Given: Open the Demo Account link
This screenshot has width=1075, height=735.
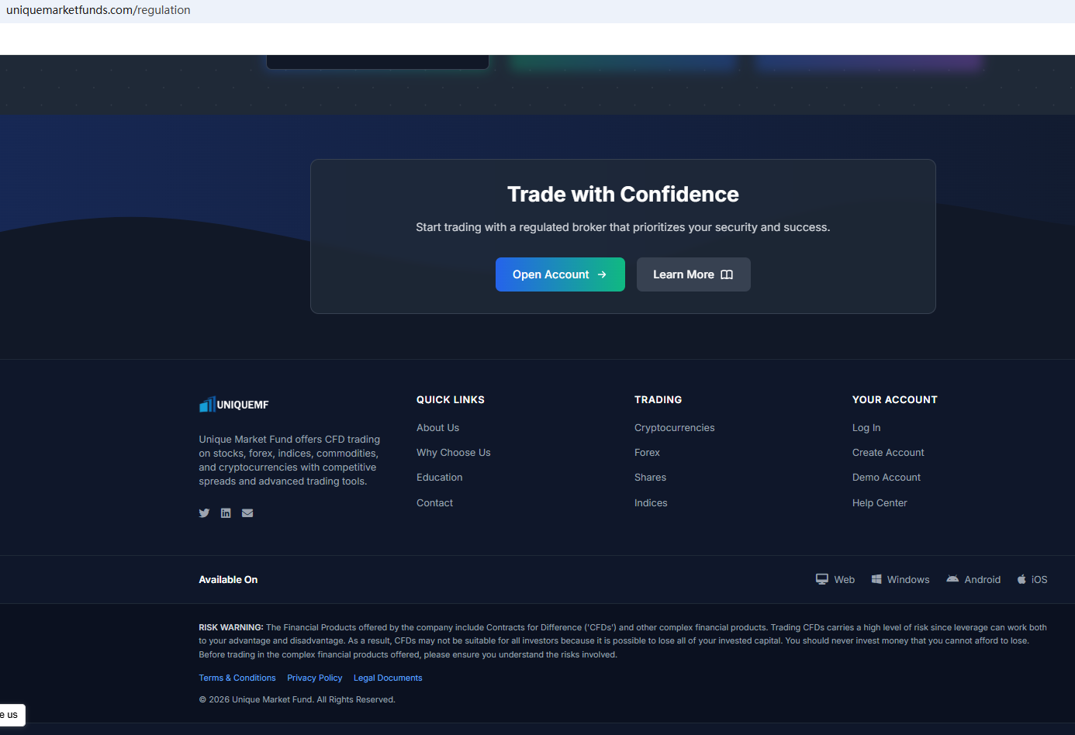Looking at the screenshot, I should [886, 478].
